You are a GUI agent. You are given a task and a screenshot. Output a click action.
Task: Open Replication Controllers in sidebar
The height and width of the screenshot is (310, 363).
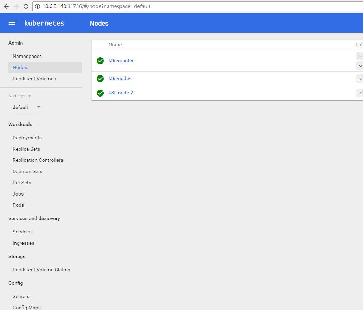tap(38, 160)
